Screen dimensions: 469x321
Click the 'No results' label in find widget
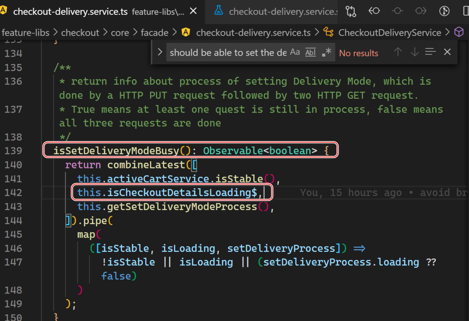click(x=359, y=53)
